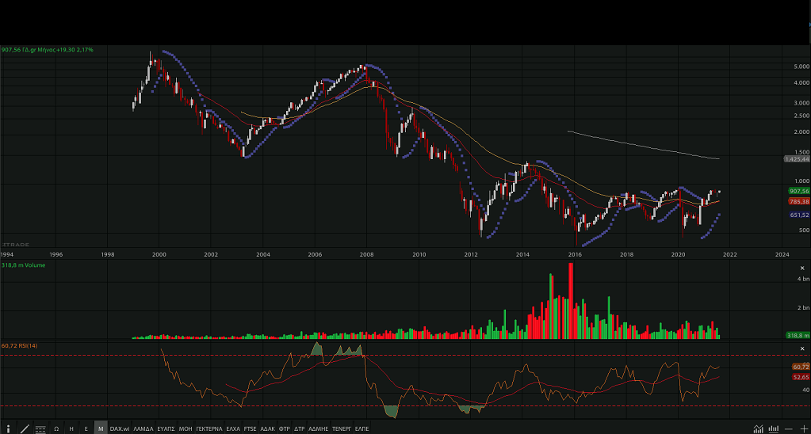Load the DAX.wi symbol shortcut
The image size is (811, 434).
pyautogui.click(x=120, y=428)
